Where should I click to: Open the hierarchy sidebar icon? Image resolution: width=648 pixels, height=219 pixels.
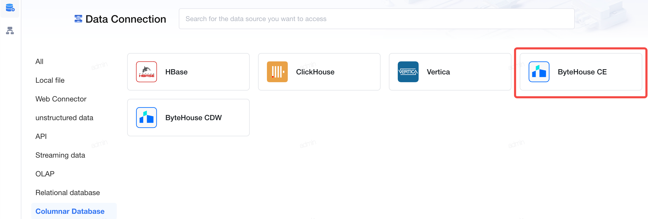pos(10,30)
